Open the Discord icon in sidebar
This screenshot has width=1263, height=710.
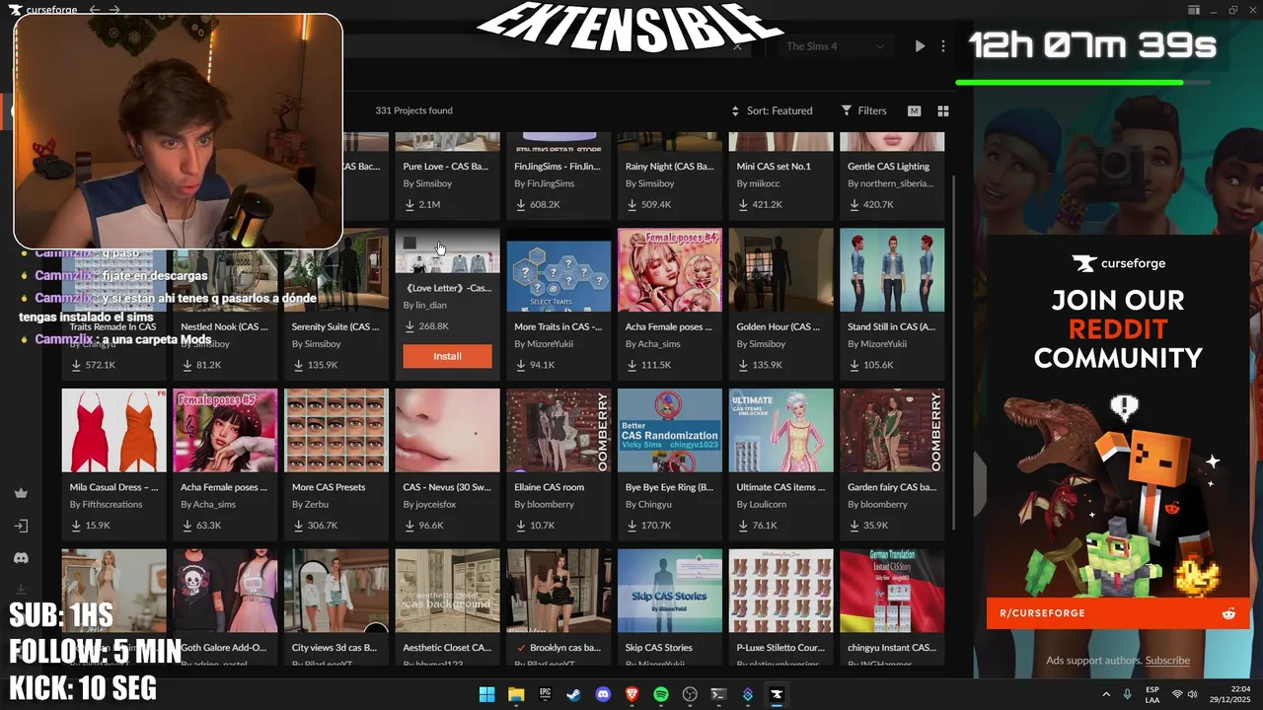pos(21,558)
